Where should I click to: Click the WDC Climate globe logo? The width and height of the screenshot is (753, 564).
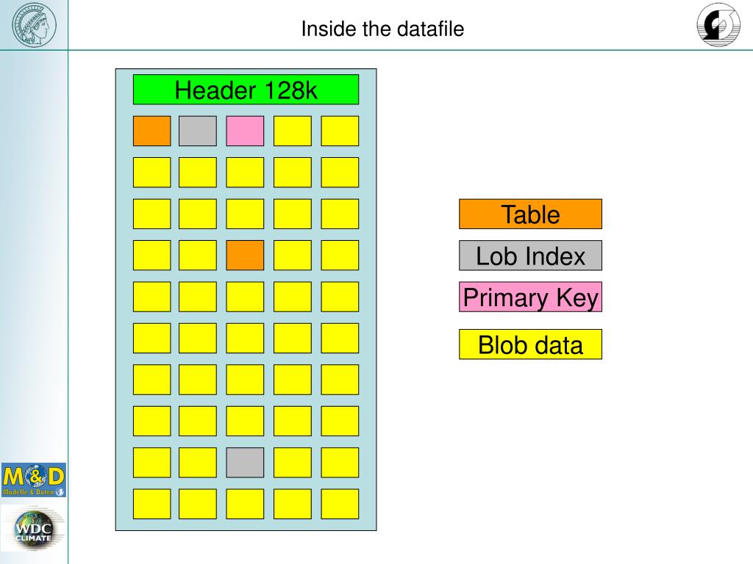click(x=33, y=530)
